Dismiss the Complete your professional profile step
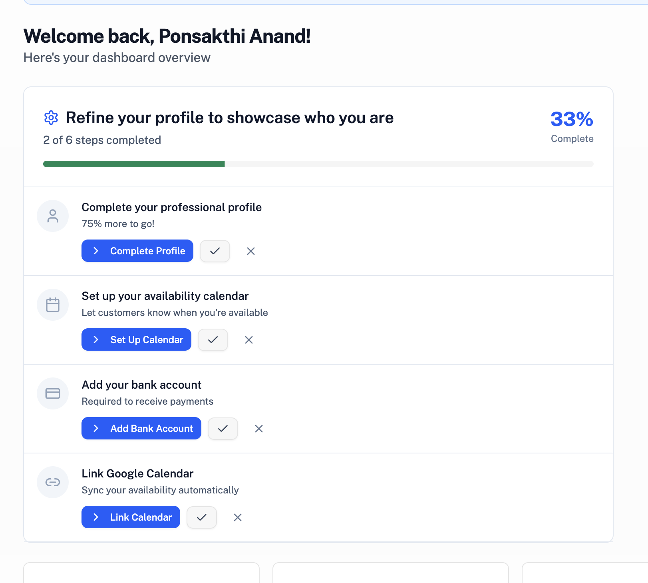Viewport: 648px width, 583px height. [251, 251]
